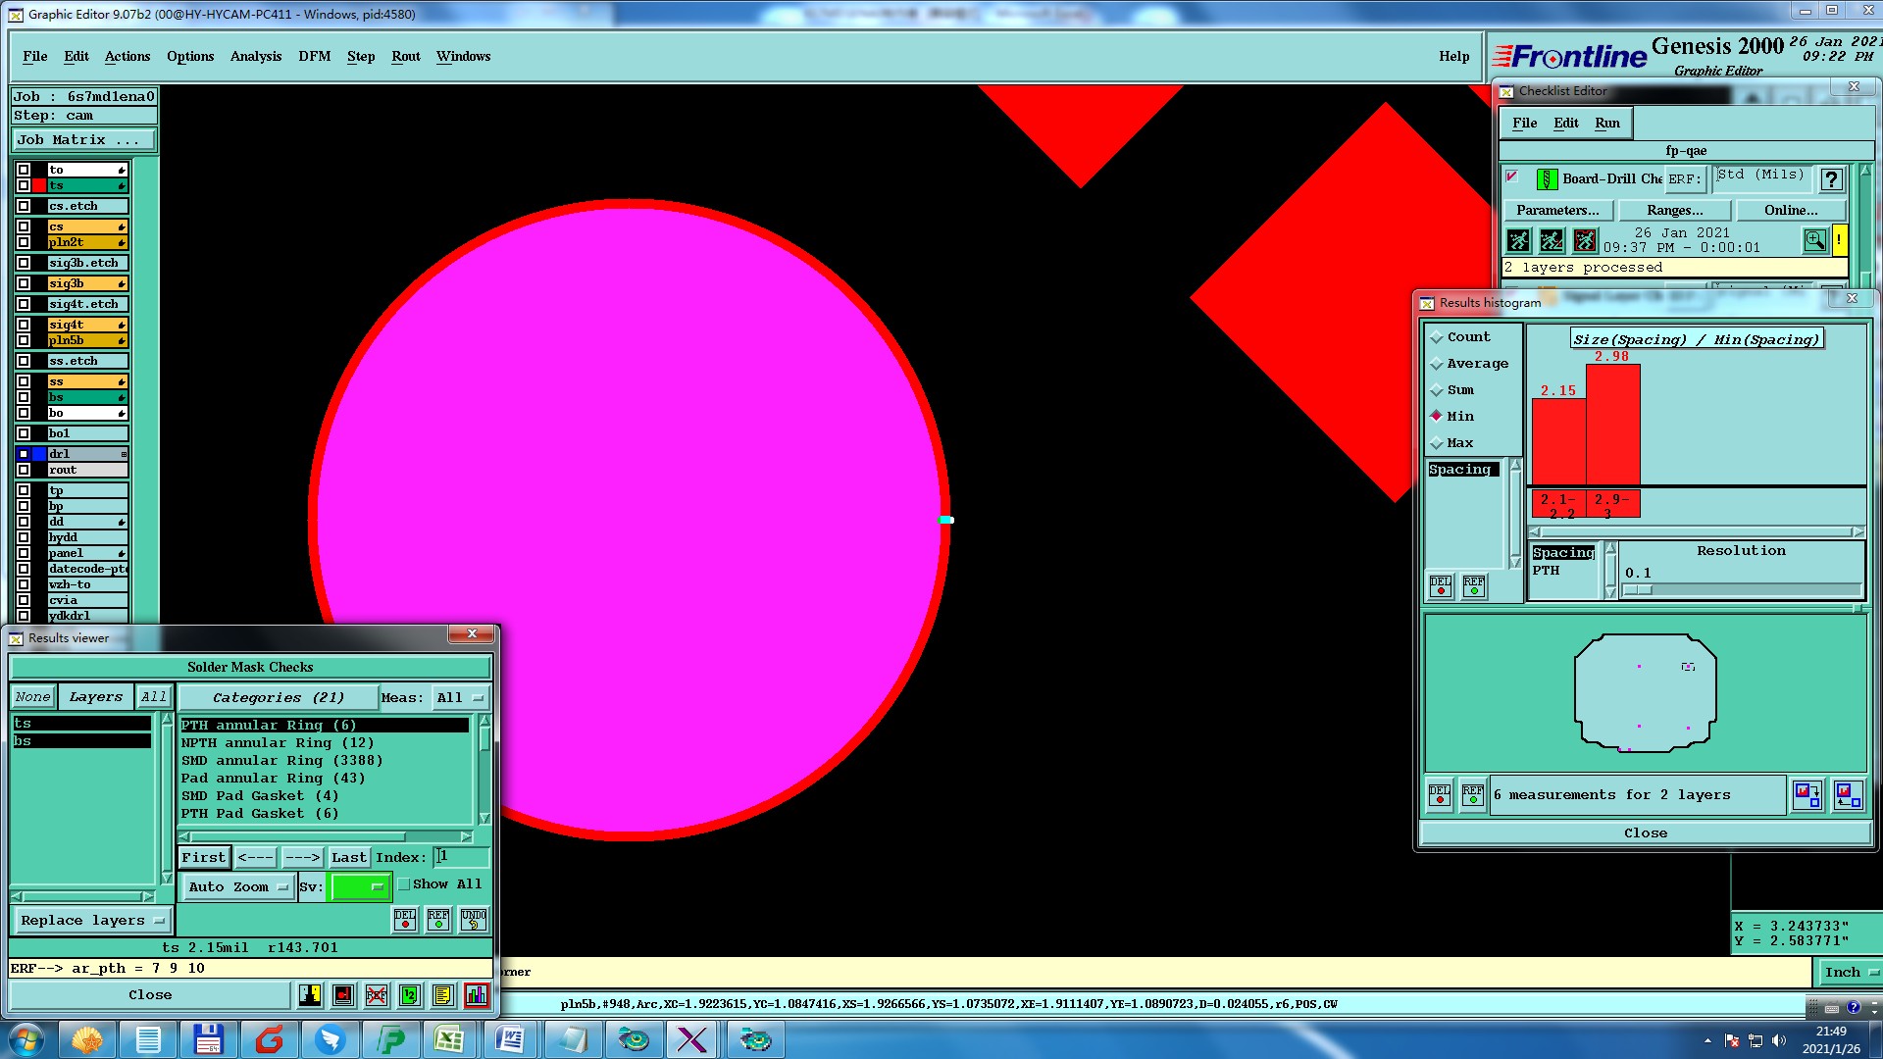1883x1059 pixels.
Task: Click the question mark help icon
Action: [1831, 179]
